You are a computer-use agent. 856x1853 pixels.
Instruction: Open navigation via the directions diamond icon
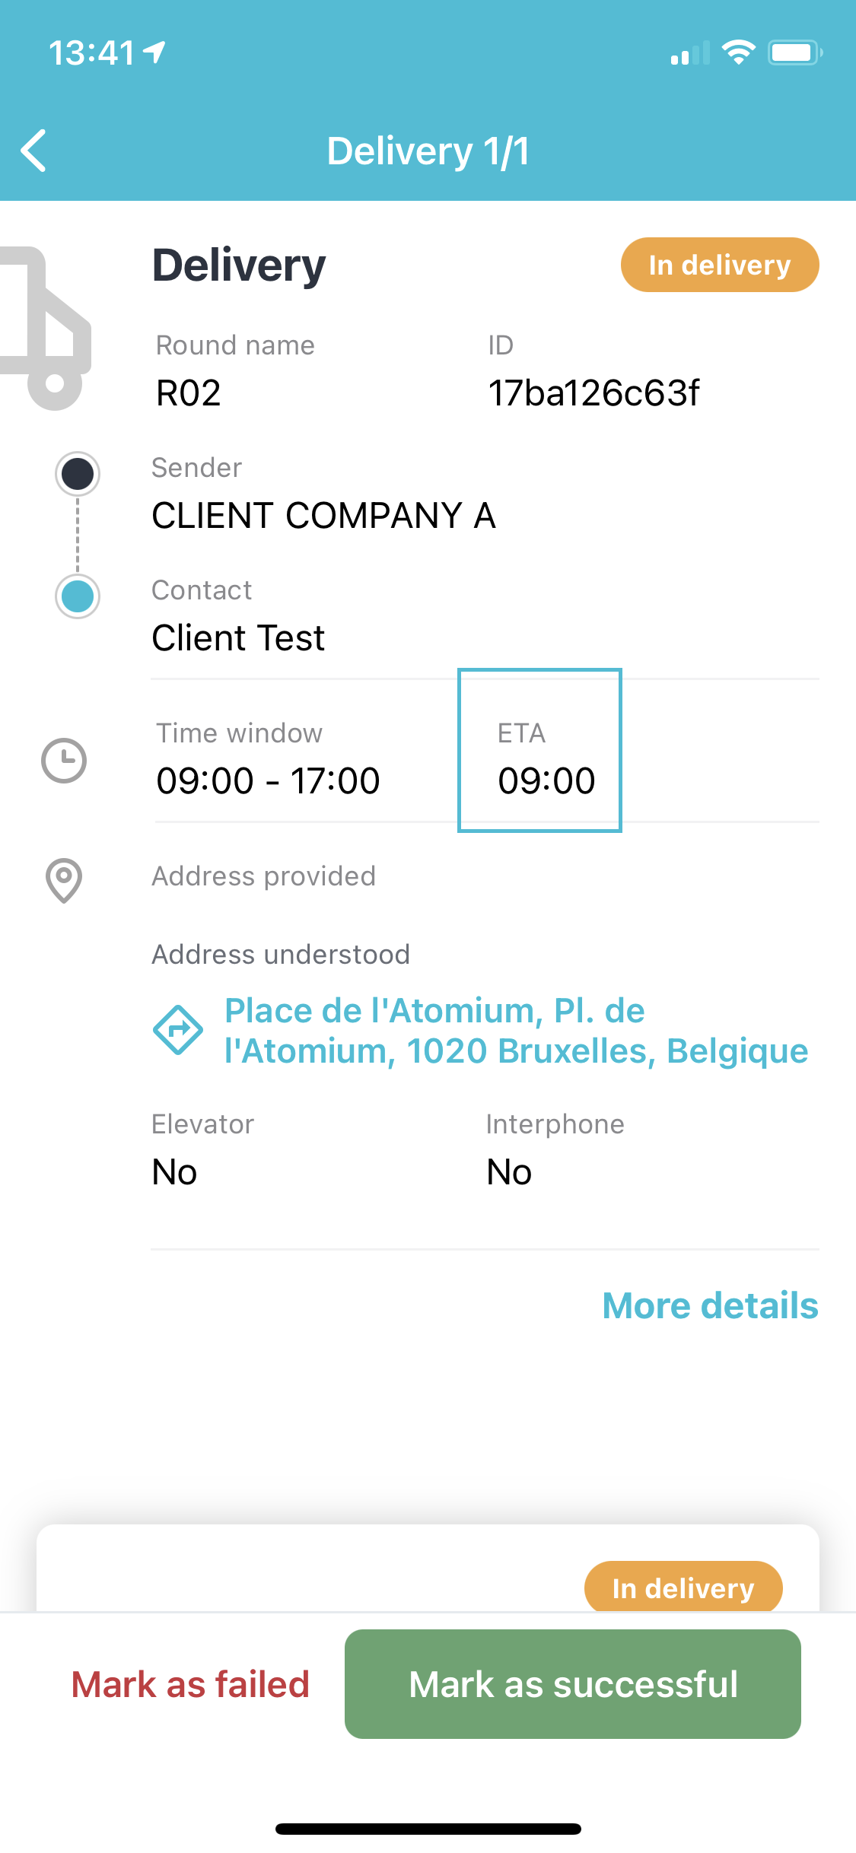[178, 1030]
